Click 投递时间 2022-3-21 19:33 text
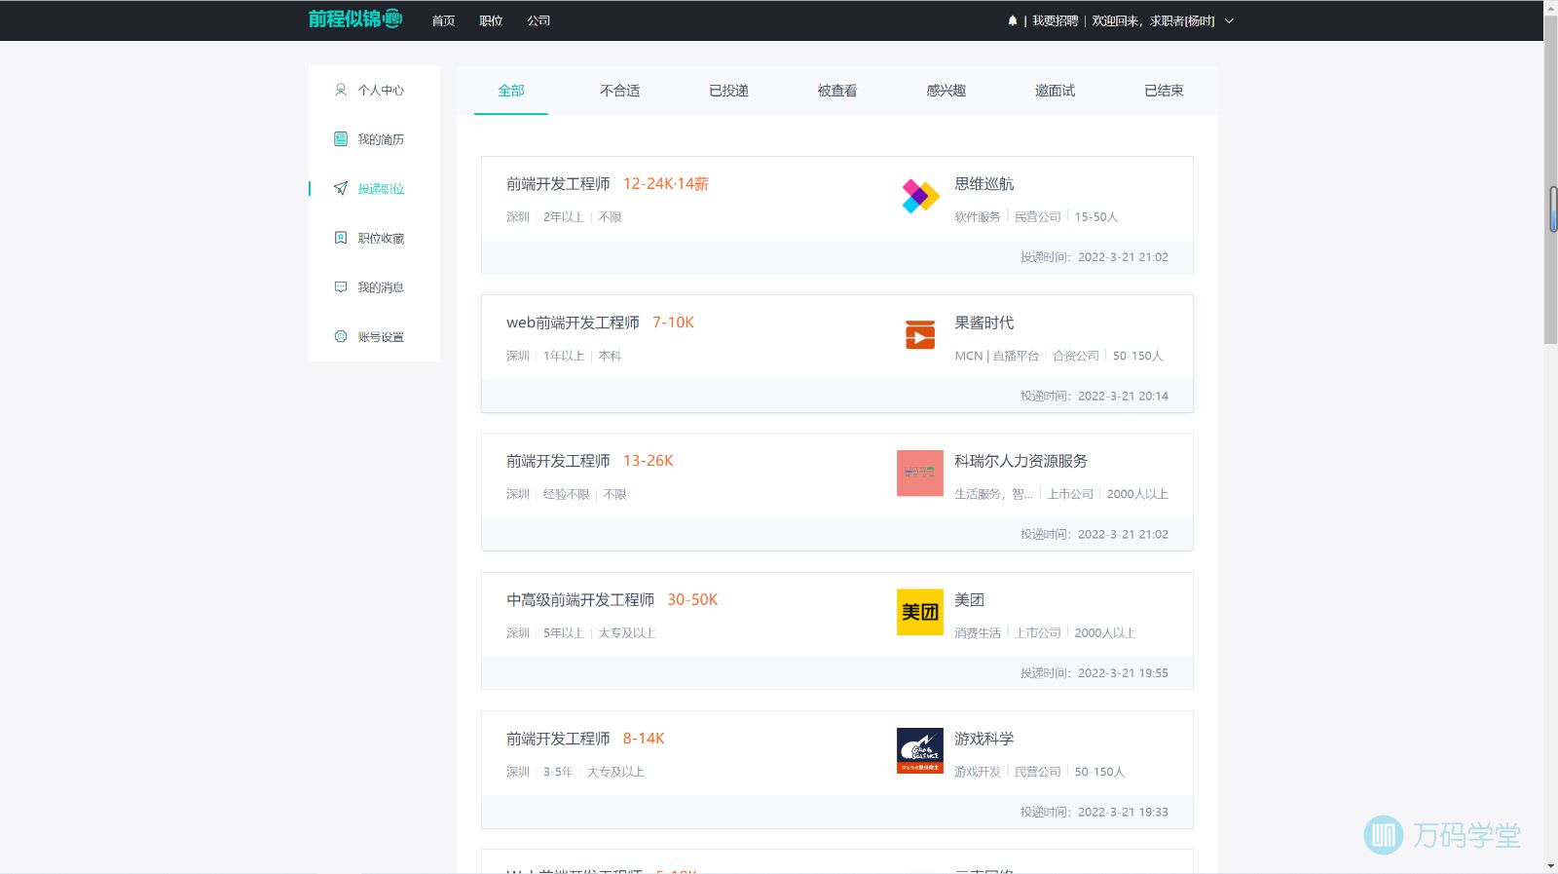The height and width of the screenshot is (874, 1558). click(1094, 812)
